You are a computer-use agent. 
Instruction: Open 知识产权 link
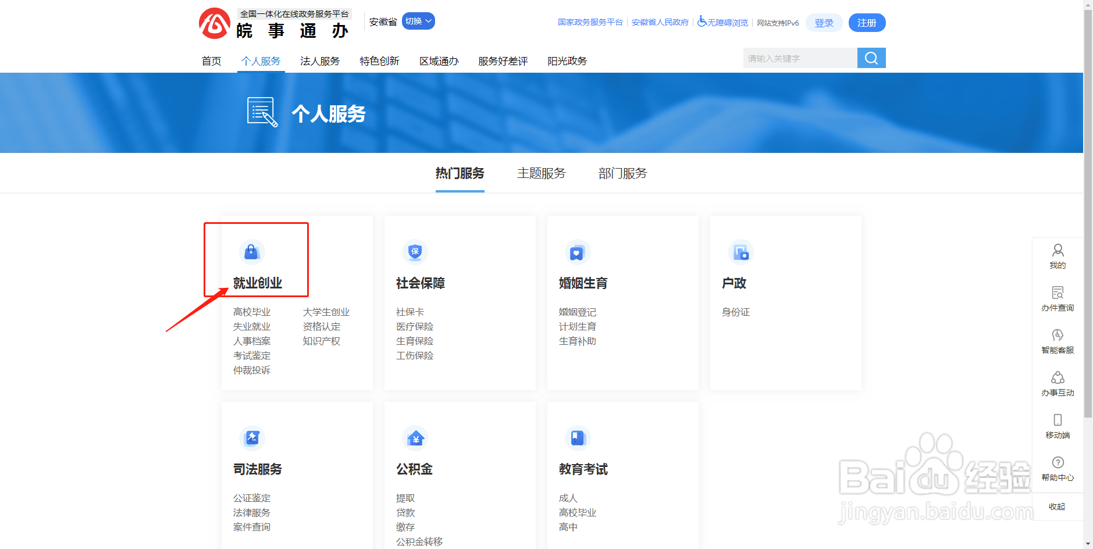(322, 341)
